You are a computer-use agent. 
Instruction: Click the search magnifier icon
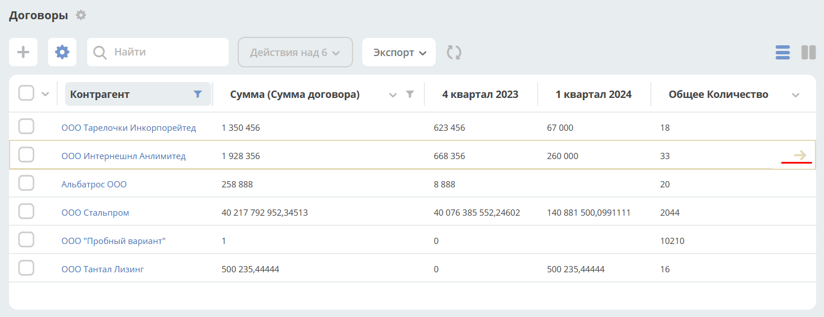(100, 53)
